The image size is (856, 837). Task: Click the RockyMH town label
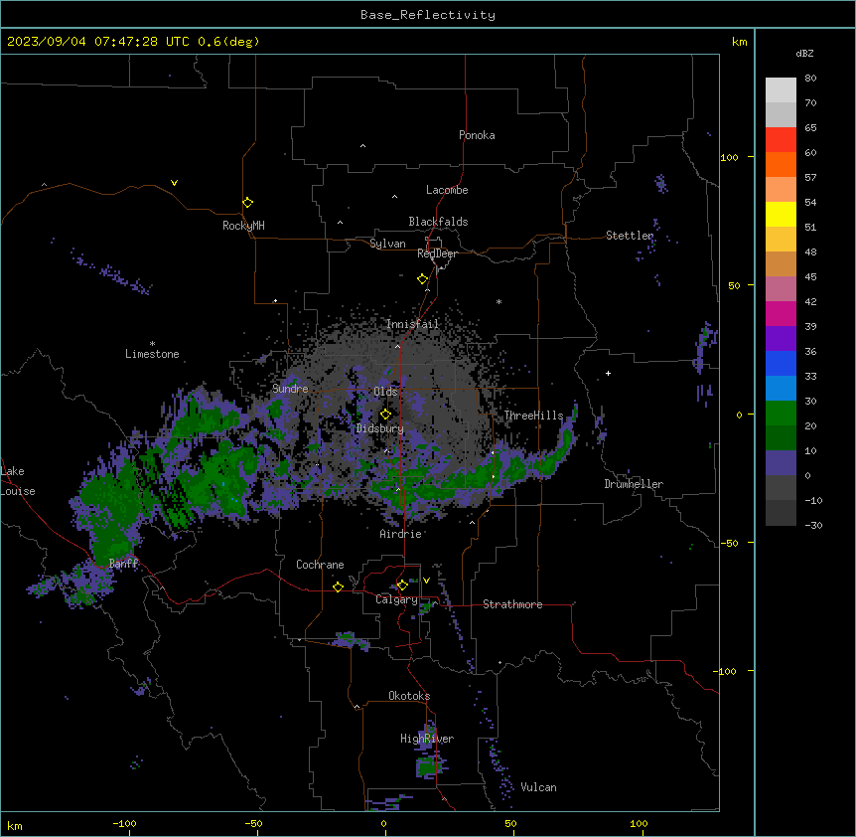pyautogui.click(x=243, y=226)
